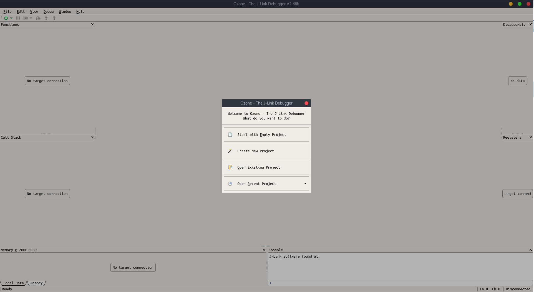Open the Edit menu
The image size is (534, 292).
[21, 12]
